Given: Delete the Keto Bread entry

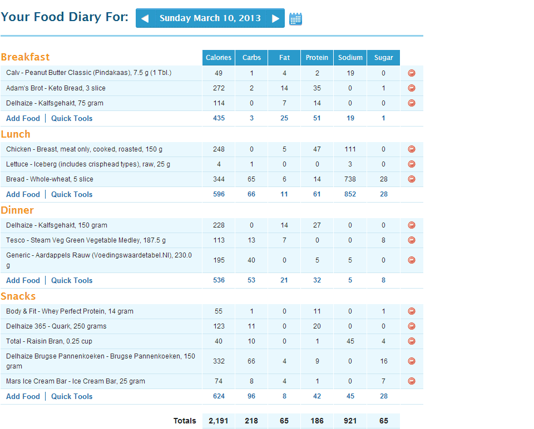Looking at the screenshot, I should tap(412, 88).
